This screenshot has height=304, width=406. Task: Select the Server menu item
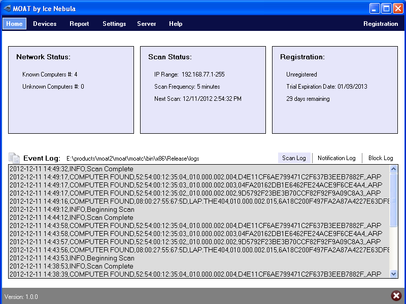coord(147,23)
